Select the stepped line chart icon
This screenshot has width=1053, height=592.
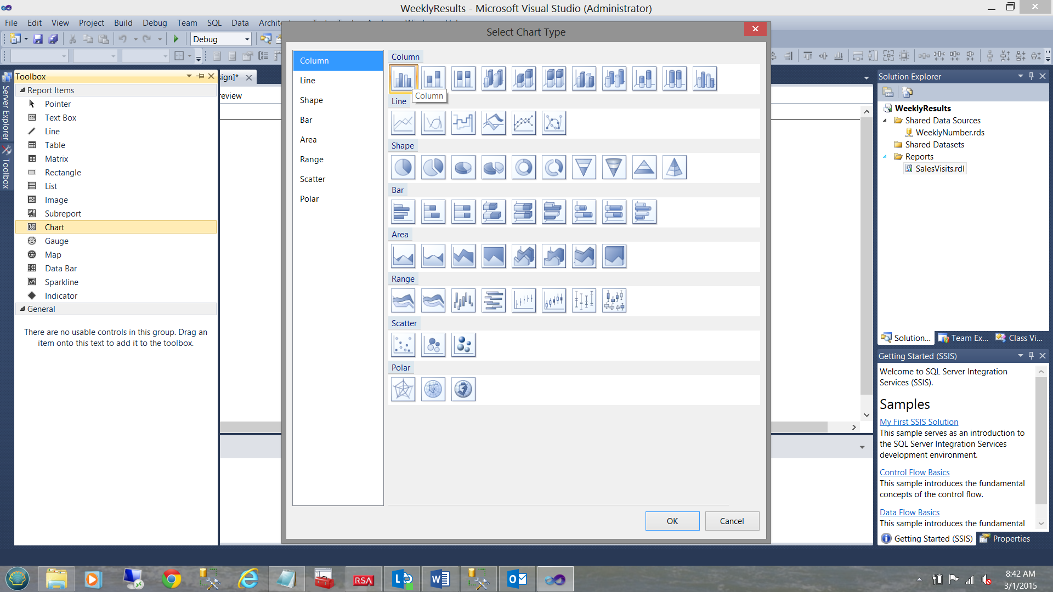[x=463, y=123]
